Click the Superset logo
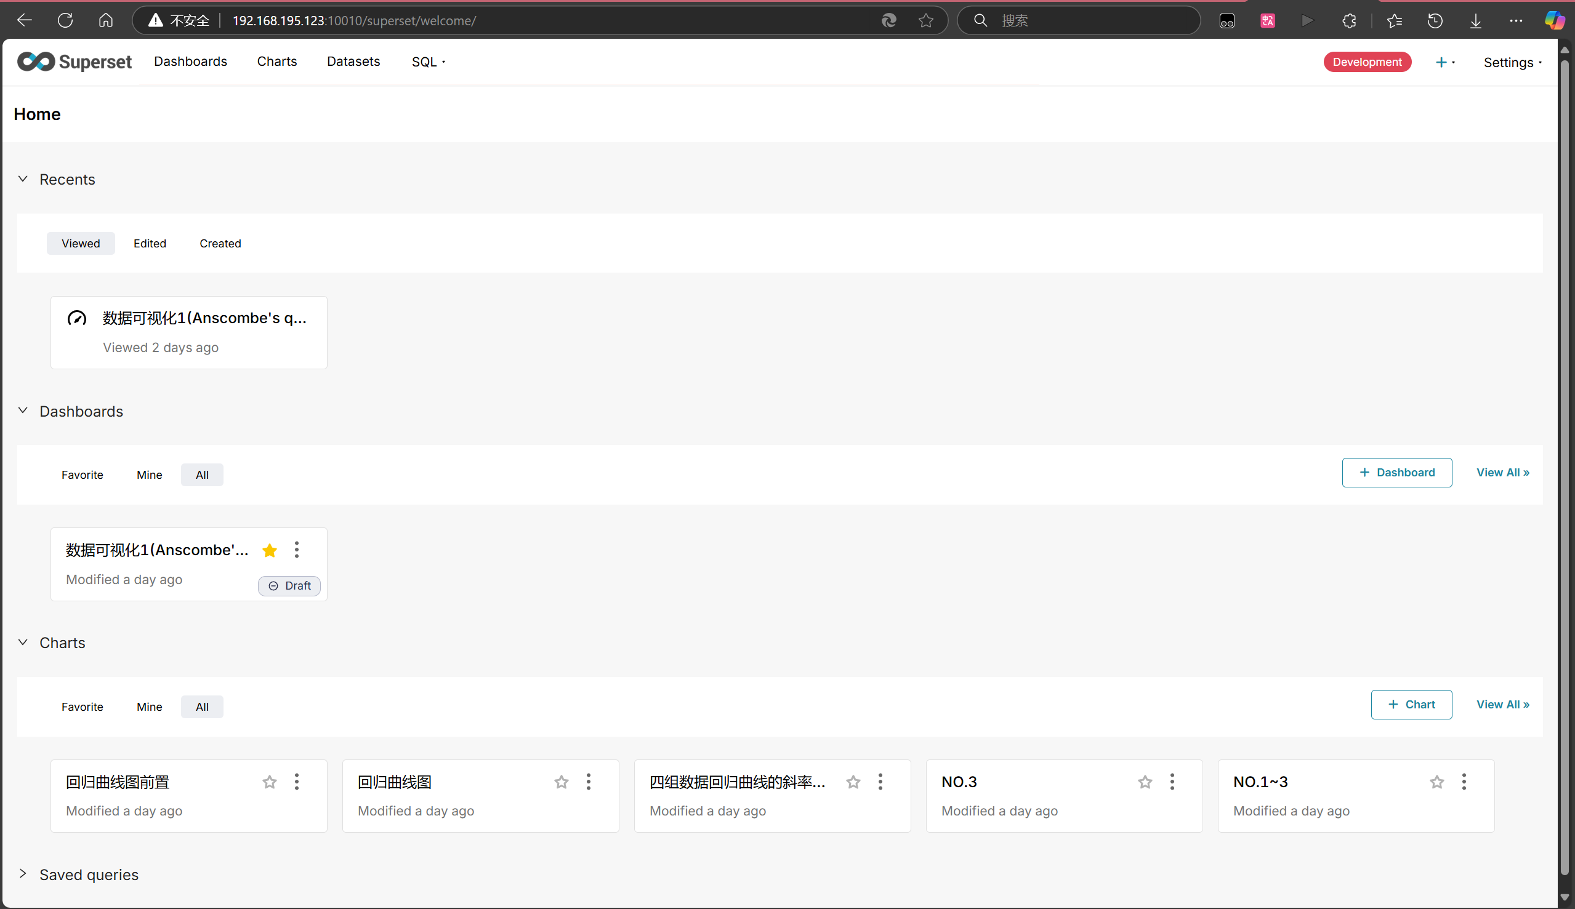The width and height of the screenshot is (1575, 909). pos(75,62)
